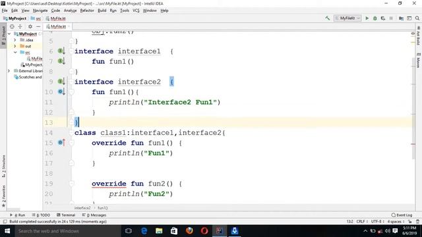Click the Project panel horizontal scrollbar
The image size is (422, 237).
pyautogui.click(x=13, y=209)
